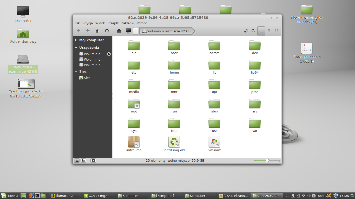Switch to the Zrzut ekranu taskbar window
The width and height of the screenshot is (355, 199).
[233, 196]
